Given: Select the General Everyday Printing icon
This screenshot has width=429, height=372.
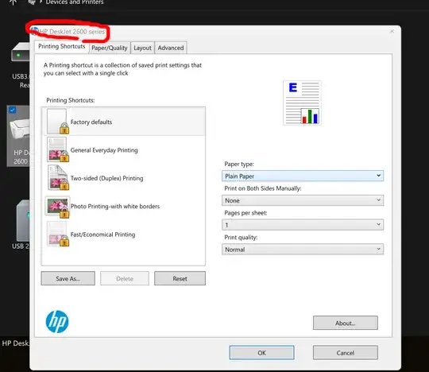Looking at the screenshot, I should pos(58,149).
